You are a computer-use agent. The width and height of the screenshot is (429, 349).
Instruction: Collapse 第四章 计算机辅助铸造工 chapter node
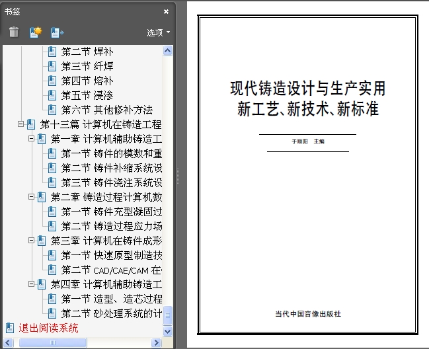(32, 284)
